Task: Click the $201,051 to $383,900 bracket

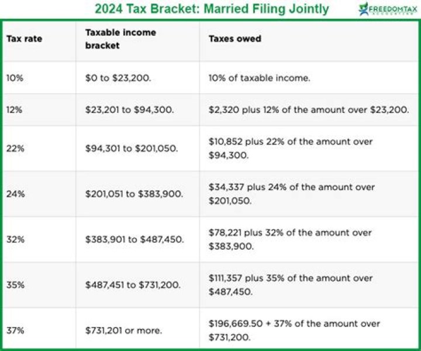Action: tap(134, 194)
